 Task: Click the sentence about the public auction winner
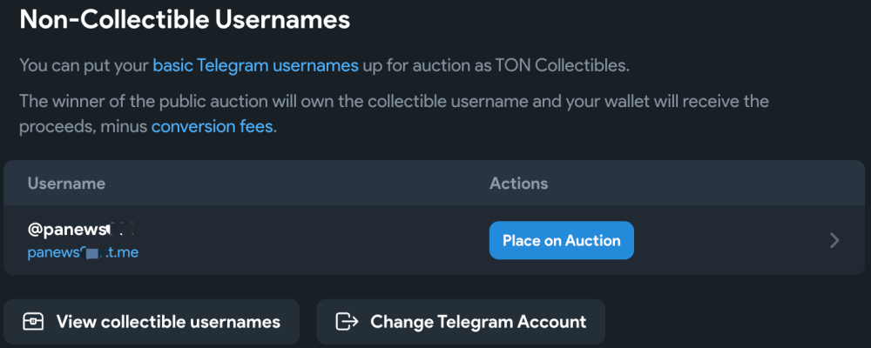coord(394,114)
